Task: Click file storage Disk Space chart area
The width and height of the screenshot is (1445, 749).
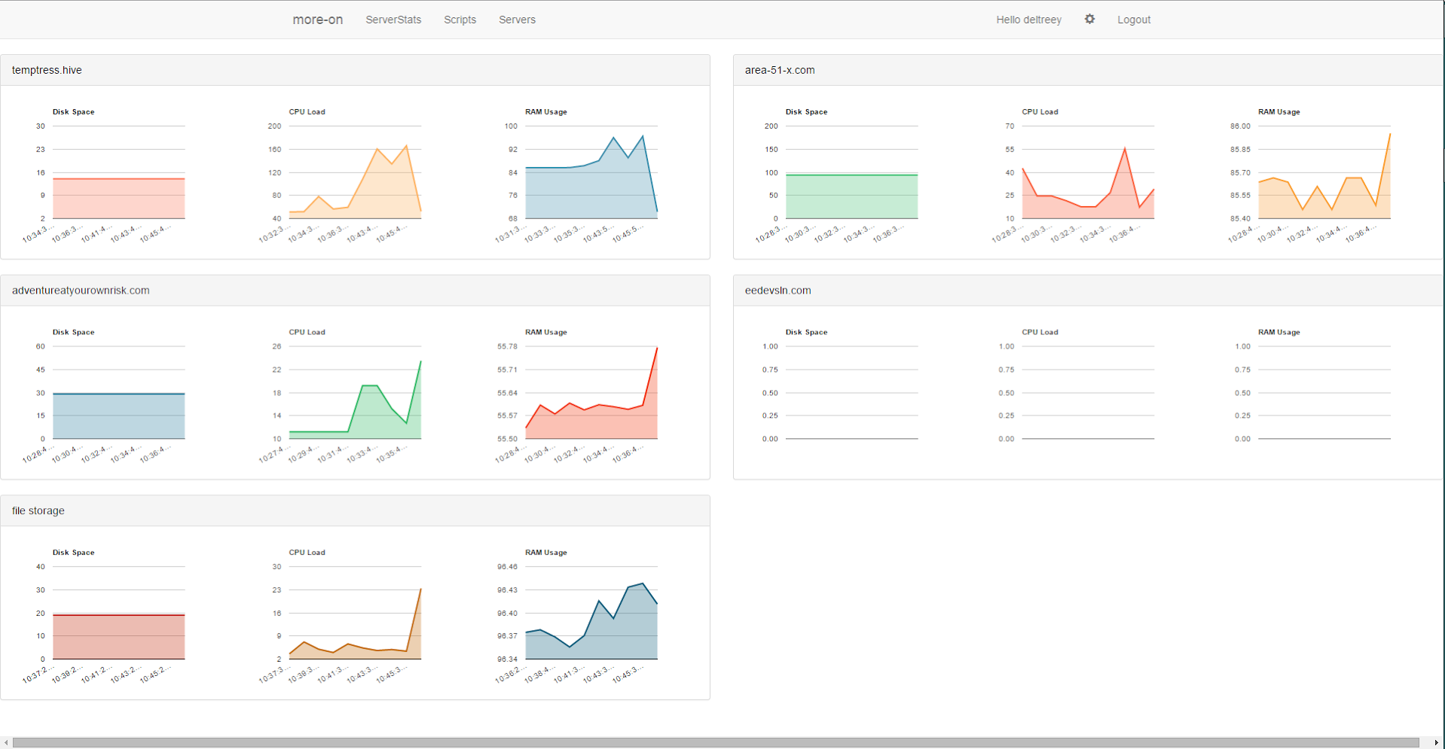Action: tap(119, 613)
